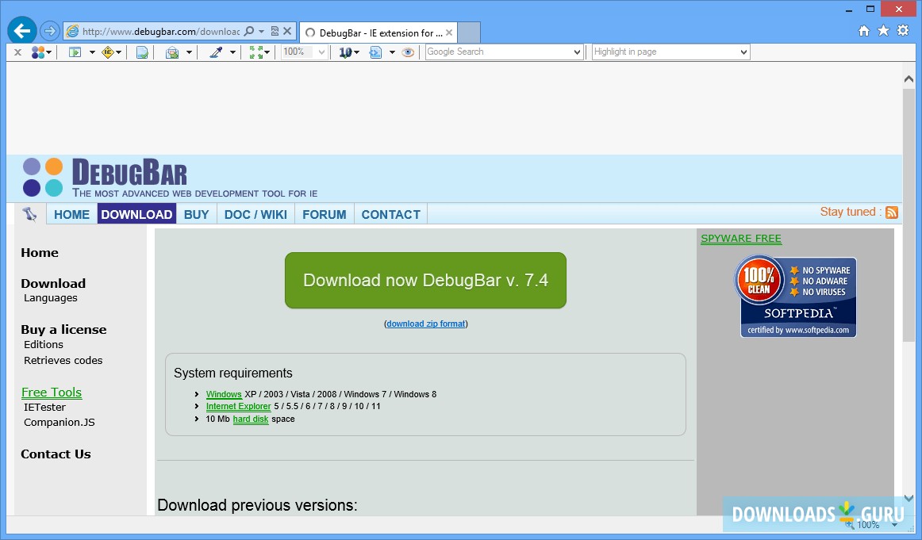Click the page validation document icon
The width and height of the screenshot is (922, 540).
pos(141,52)
